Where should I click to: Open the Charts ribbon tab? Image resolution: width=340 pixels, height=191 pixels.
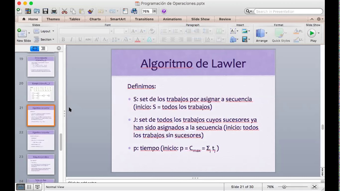tap(95, 19)
